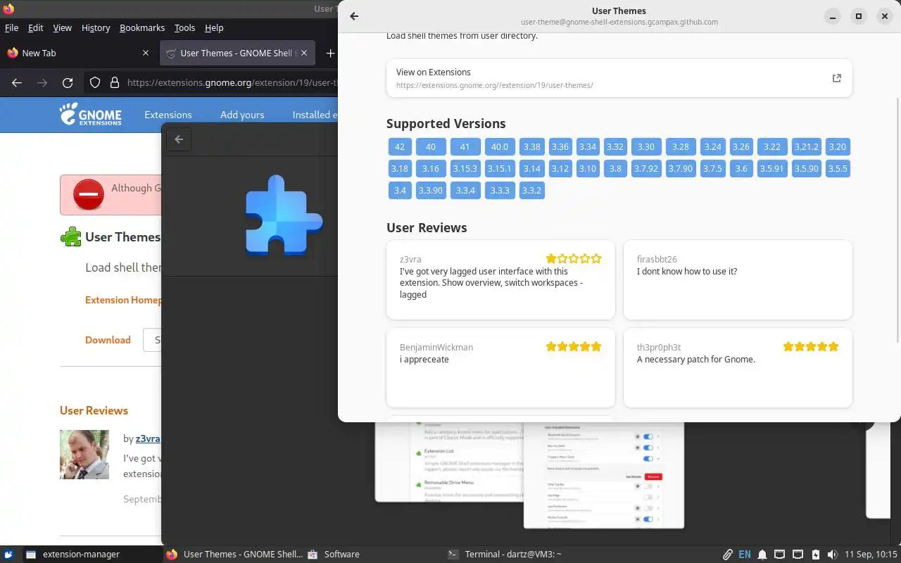
Task: Select the 3.7.92 version tag
Action: pos(646,169)
